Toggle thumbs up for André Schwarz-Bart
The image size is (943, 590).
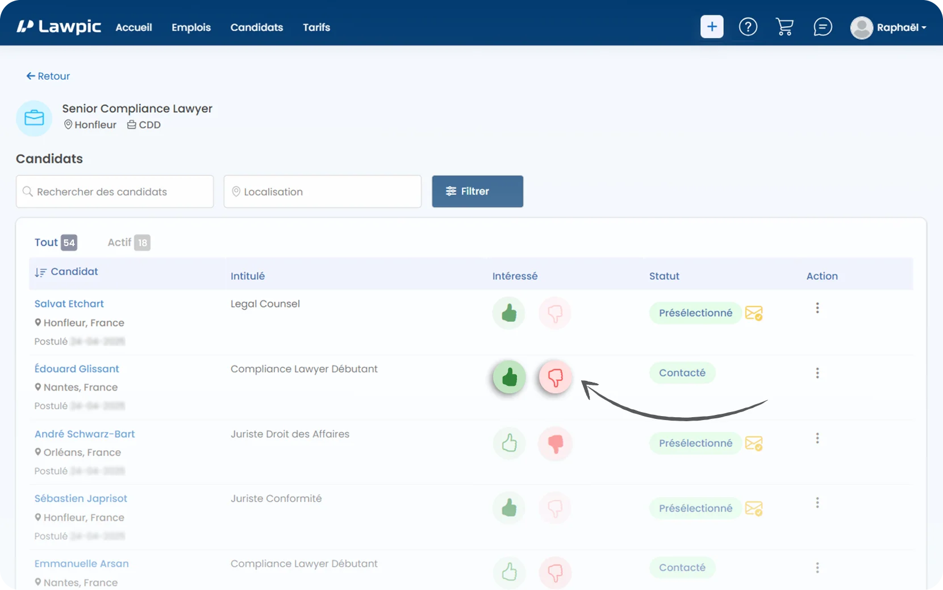click(509, 443)
